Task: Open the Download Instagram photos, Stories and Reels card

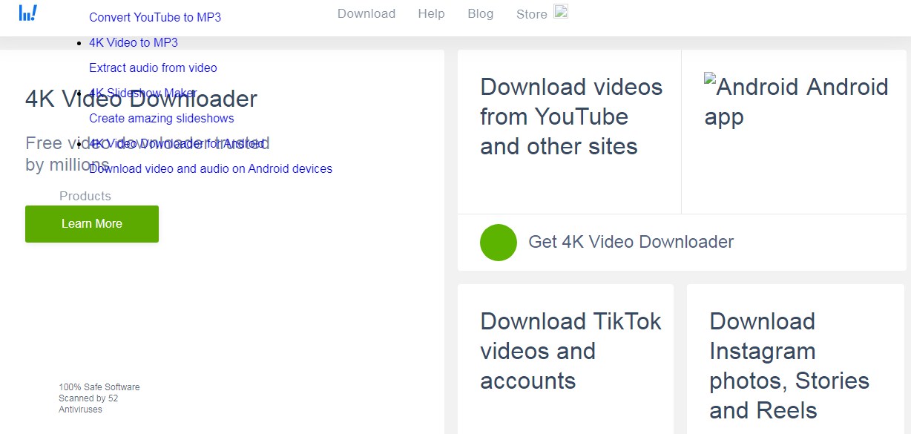Action: pyautogui.click(x=796, y=359)
